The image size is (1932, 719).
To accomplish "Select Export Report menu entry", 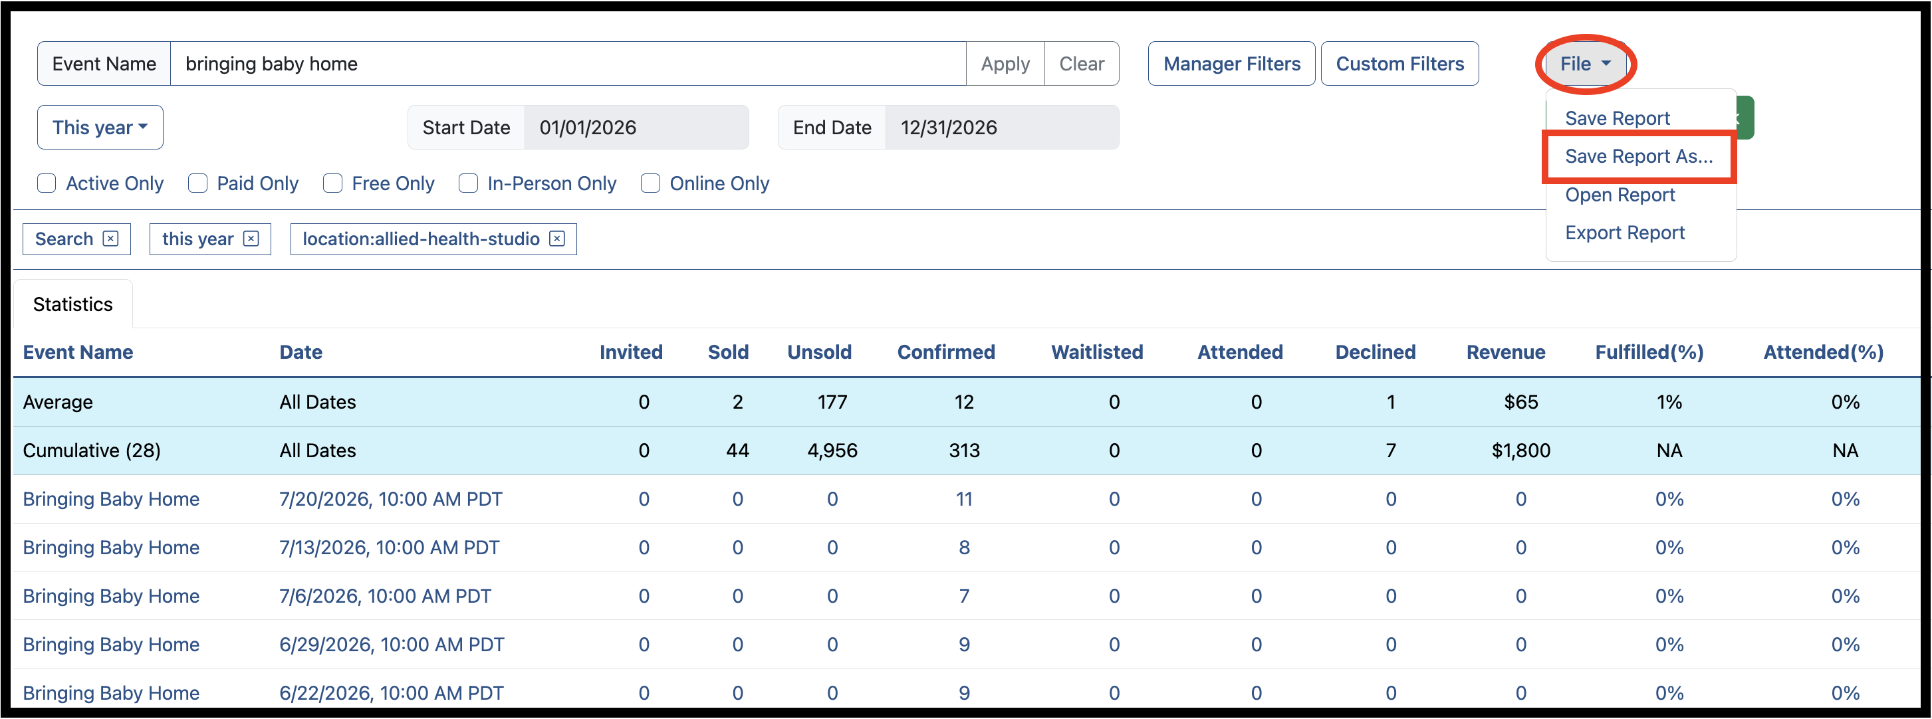I will pyautogui.click(x=1624, y=233).
